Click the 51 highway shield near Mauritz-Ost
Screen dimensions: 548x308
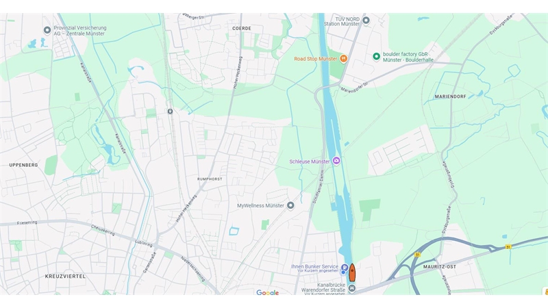click(x=417, y=255)
